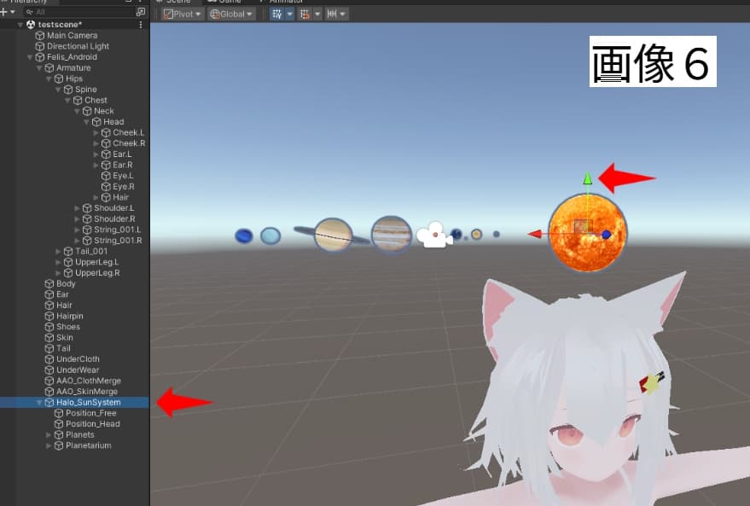Click the Unity scene icon beside testscene
Viewport: 750px width, 506px height.
[x=31, y=25]
